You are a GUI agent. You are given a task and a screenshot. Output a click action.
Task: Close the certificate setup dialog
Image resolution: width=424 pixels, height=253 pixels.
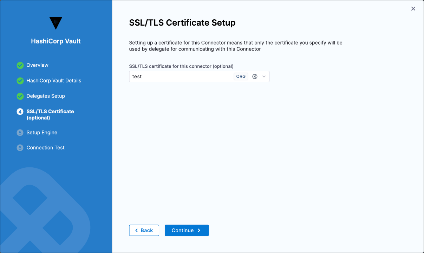pyautogui.click(x=413, y=9)
